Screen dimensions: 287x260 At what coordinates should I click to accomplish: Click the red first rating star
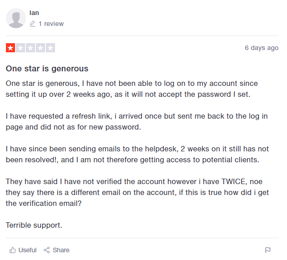(x=10, y=48)
